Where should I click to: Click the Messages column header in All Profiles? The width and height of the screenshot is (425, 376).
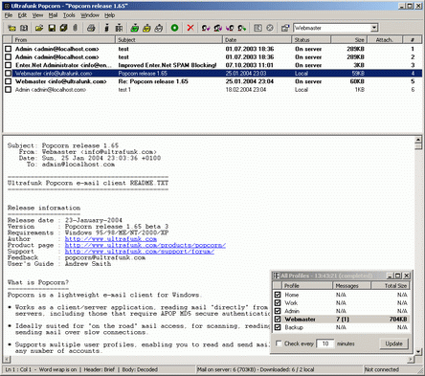pyautogui.click(x=351, y=286)
